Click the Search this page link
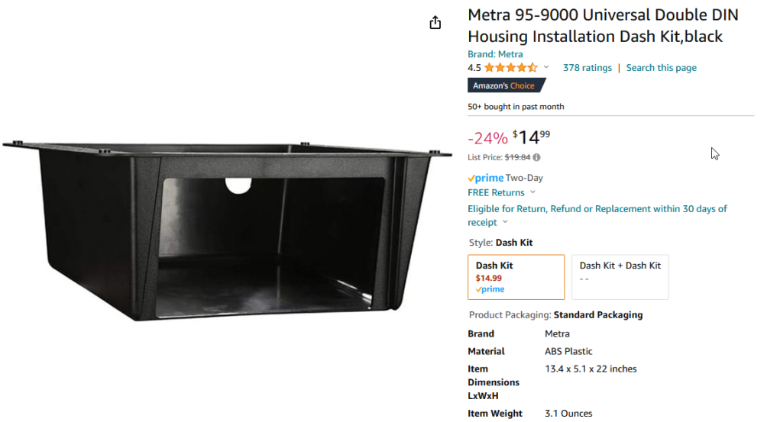Screen dimensions: 764x422 pyautogui.click(x=661, y=68)
